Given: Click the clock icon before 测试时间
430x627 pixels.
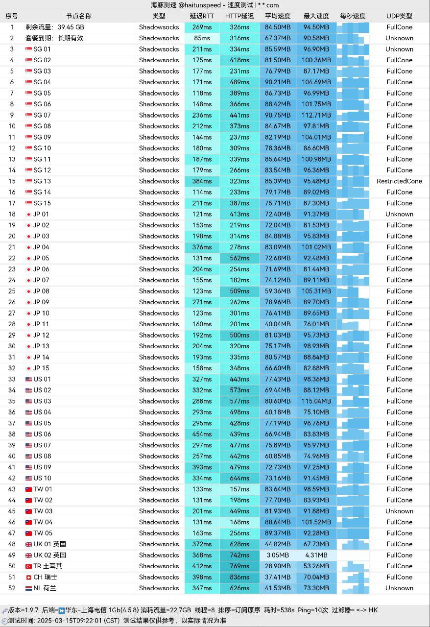Looking at the screenshot, I should tap(4, 621).
